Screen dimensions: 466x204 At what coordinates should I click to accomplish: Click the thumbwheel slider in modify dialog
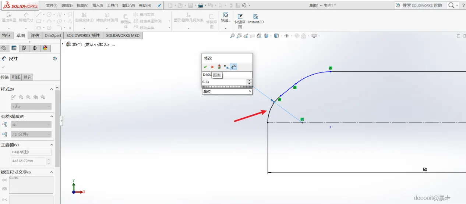pos(227,87)
